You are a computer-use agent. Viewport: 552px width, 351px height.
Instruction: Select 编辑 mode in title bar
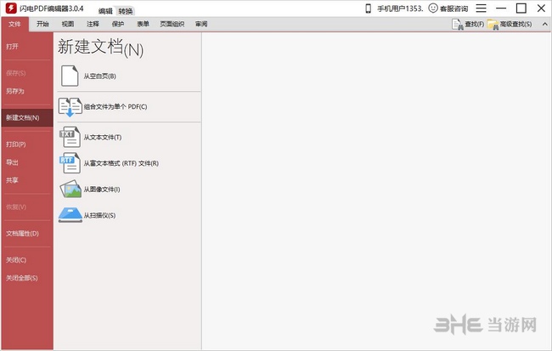click(x=105, y=11)
